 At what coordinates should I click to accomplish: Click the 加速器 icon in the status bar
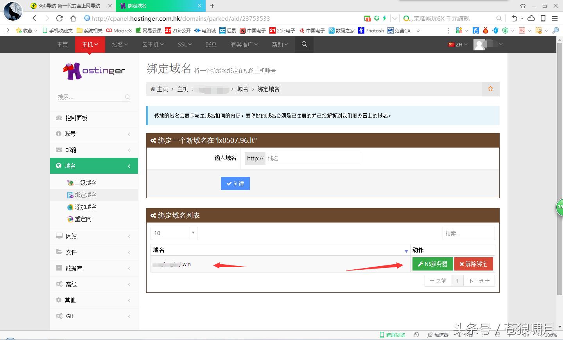click(x=429, y=335)
